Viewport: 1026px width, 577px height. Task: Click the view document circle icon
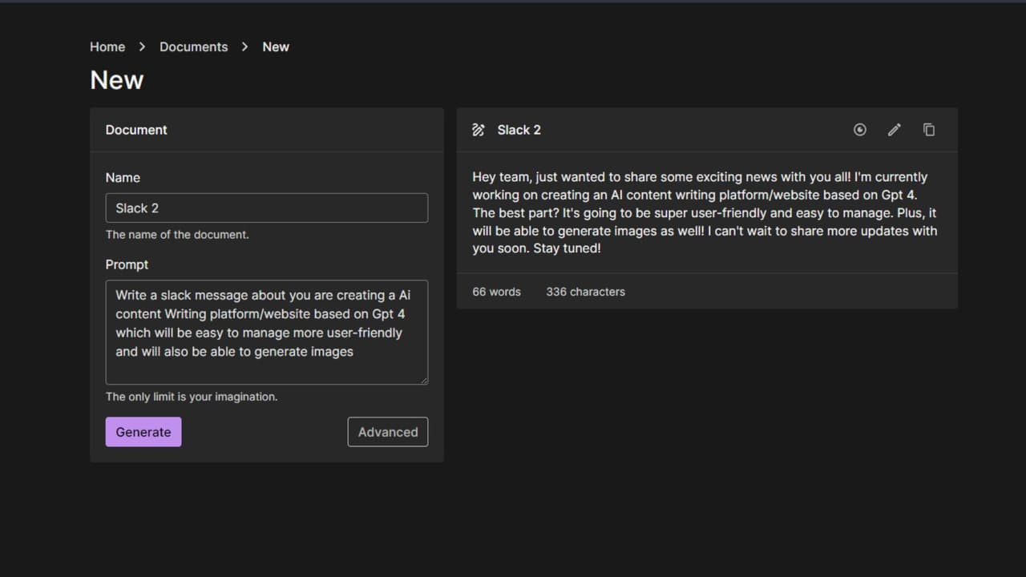pyautogui.click(x=859, y=130)
